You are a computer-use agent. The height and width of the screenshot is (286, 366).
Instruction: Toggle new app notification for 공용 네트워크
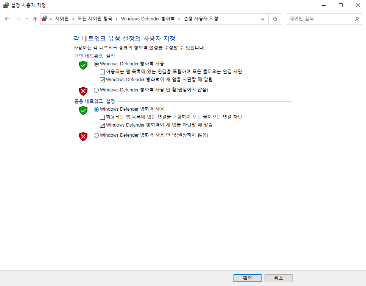(102, 125)
